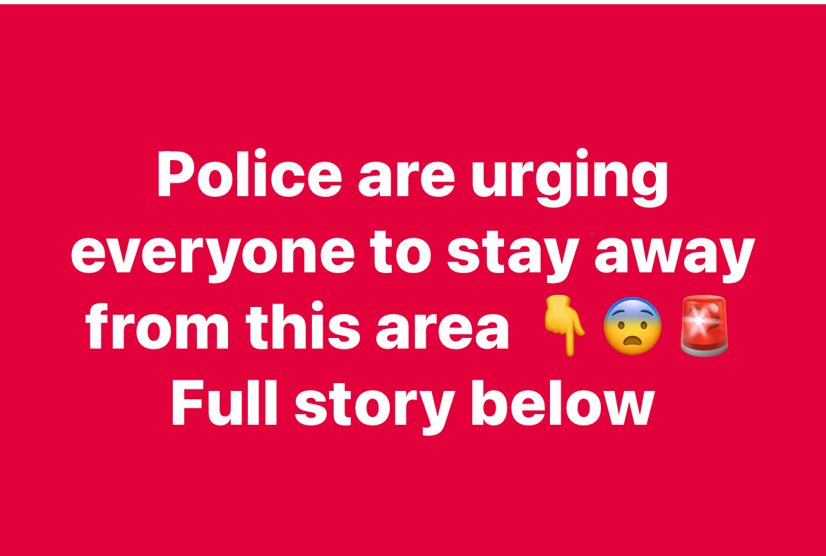Click the white strip above the red post
Screen dimensions: 826x556
pyautogui.click(x=413, y=2)
